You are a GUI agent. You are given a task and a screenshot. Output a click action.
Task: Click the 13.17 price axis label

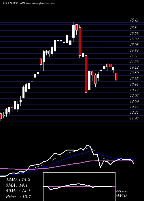point(134,90)
